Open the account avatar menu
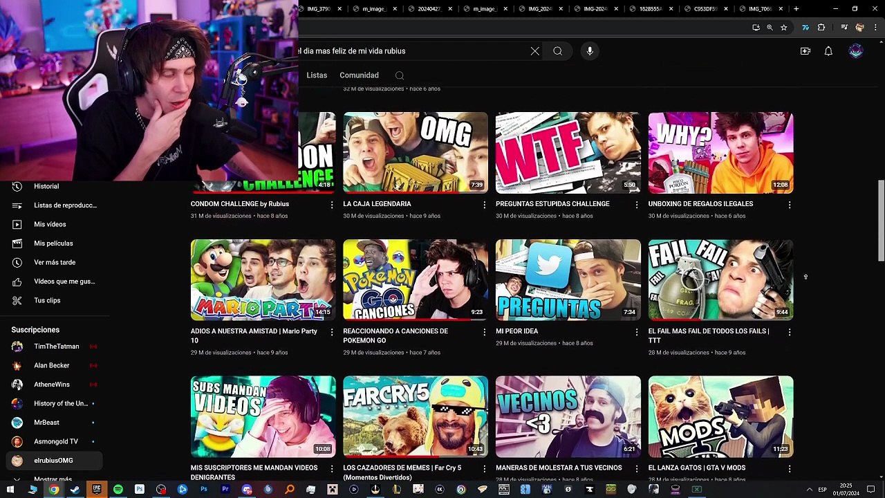This screenshot has width=885, height=498. click(x=856, y=51)
